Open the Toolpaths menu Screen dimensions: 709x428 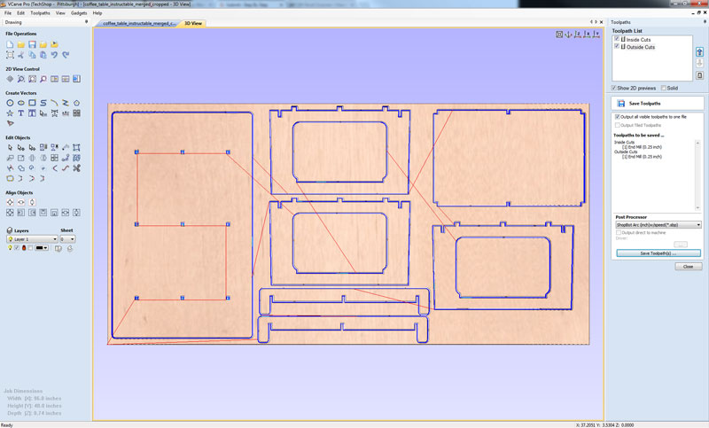click(40, 13)
